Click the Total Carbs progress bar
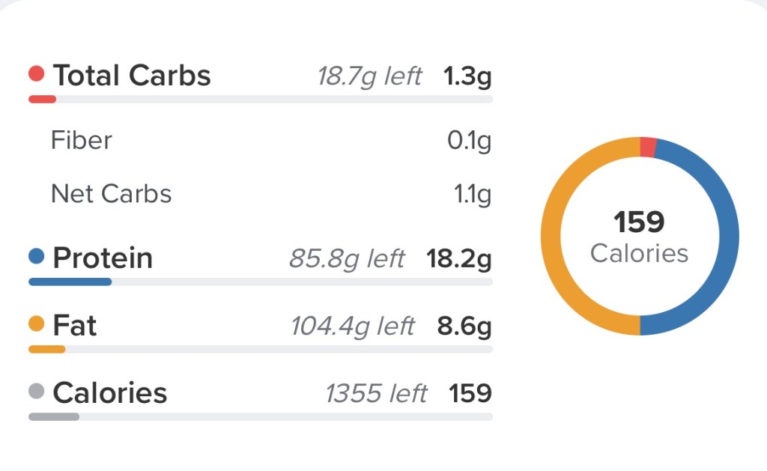Viewport: 767px width, 471px height. pyautogui.click(x=261, y=99)
